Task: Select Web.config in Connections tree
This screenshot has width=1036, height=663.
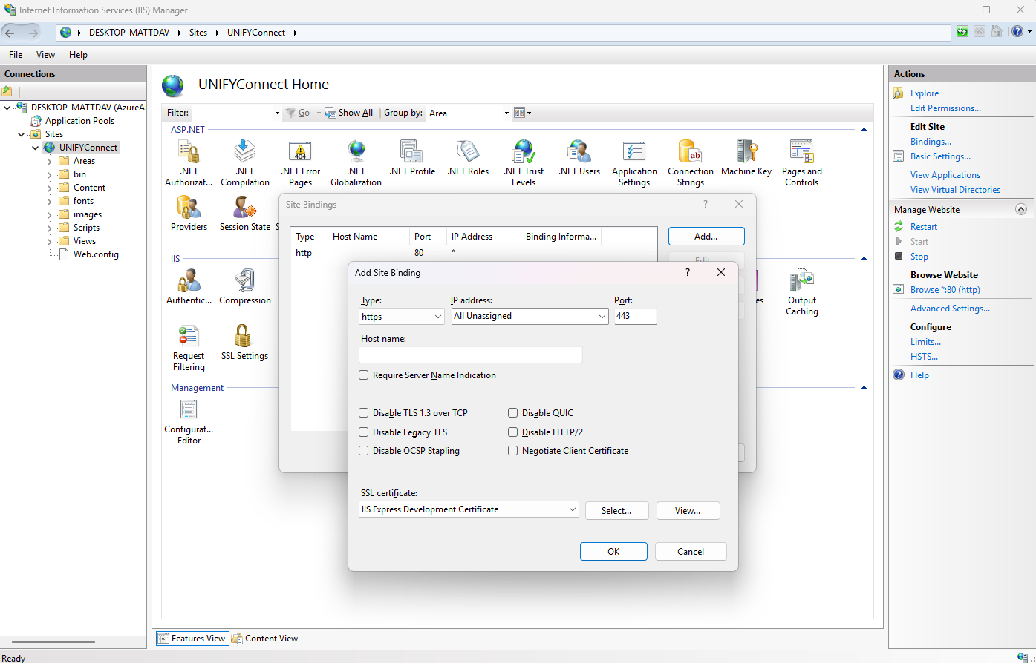Action: [96, 254]
